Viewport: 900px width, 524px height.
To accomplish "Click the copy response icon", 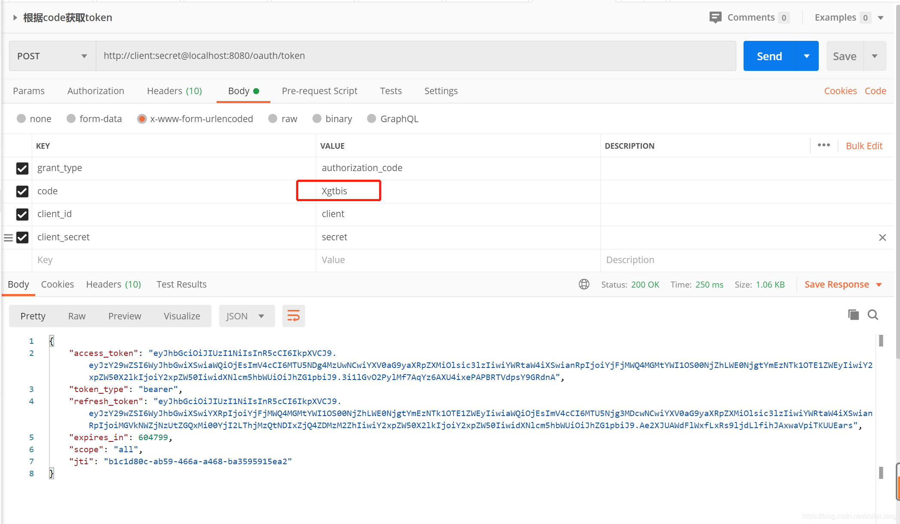I will pyautogui.click(x=853, y=315).
